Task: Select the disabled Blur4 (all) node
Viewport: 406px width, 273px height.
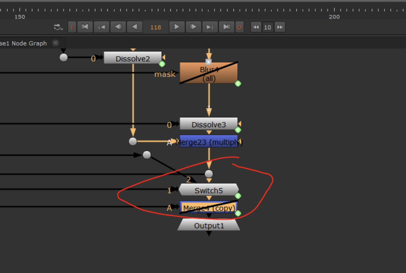Action: click(x=209, y=73)
